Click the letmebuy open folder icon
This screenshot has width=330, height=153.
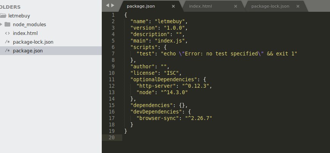(3, 16)
